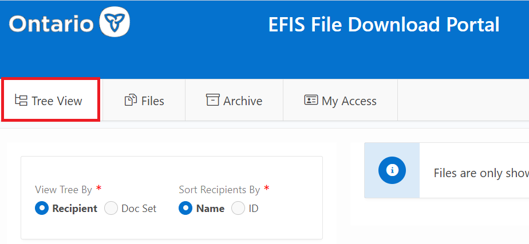Image resolution: width=529 pixels, height=244 pixels.
Task: Click the documents icon beside Files
Action: pos(131,100)
